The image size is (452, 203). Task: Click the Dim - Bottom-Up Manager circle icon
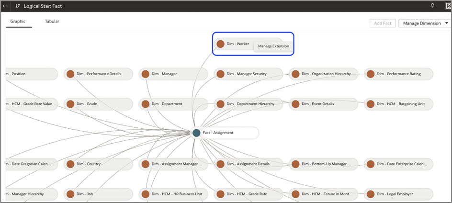point(295,164)
